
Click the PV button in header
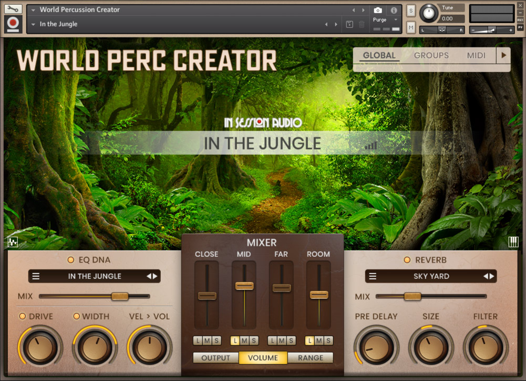[x=520, y=27]
